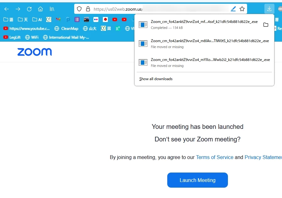Open the https://www.youtube.c... bookmark

[27, 28]
